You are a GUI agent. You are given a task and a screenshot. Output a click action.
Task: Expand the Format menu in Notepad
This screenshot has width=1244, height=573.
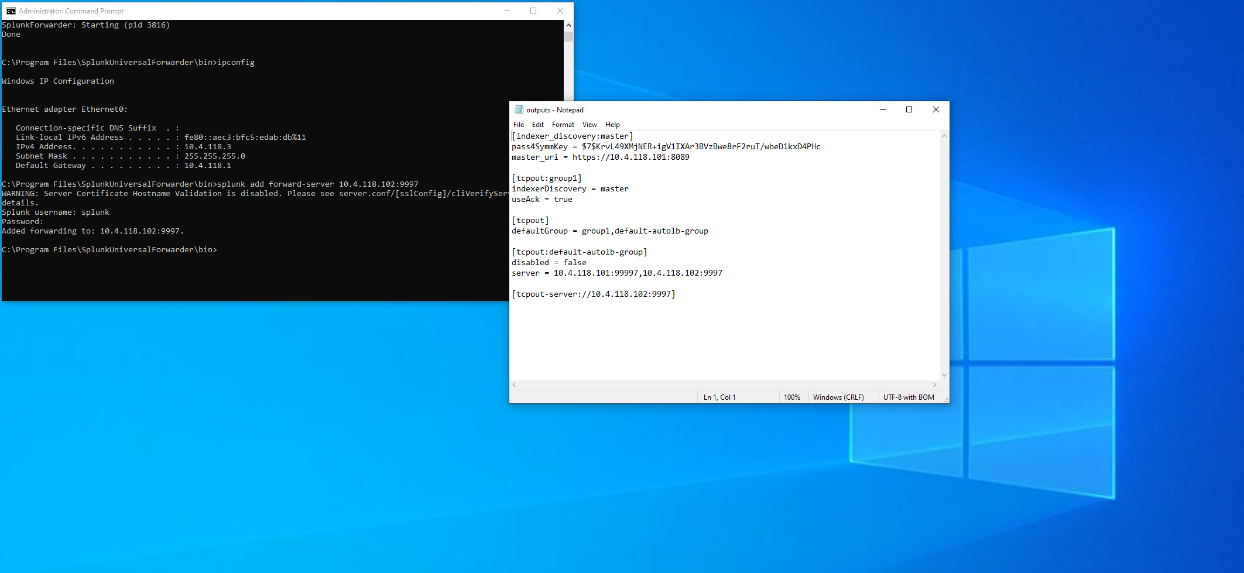point(563,125)
